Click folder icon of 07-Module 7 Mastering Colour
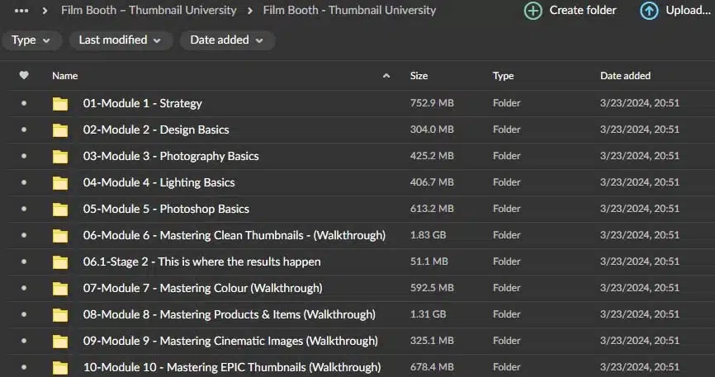The image size is (715, 377). 60,289
